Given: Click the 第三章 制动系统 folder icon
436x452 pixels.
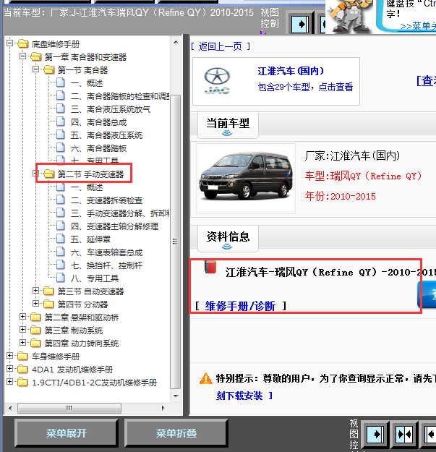Looking at the screenshot, I should (x=35, y=330).
